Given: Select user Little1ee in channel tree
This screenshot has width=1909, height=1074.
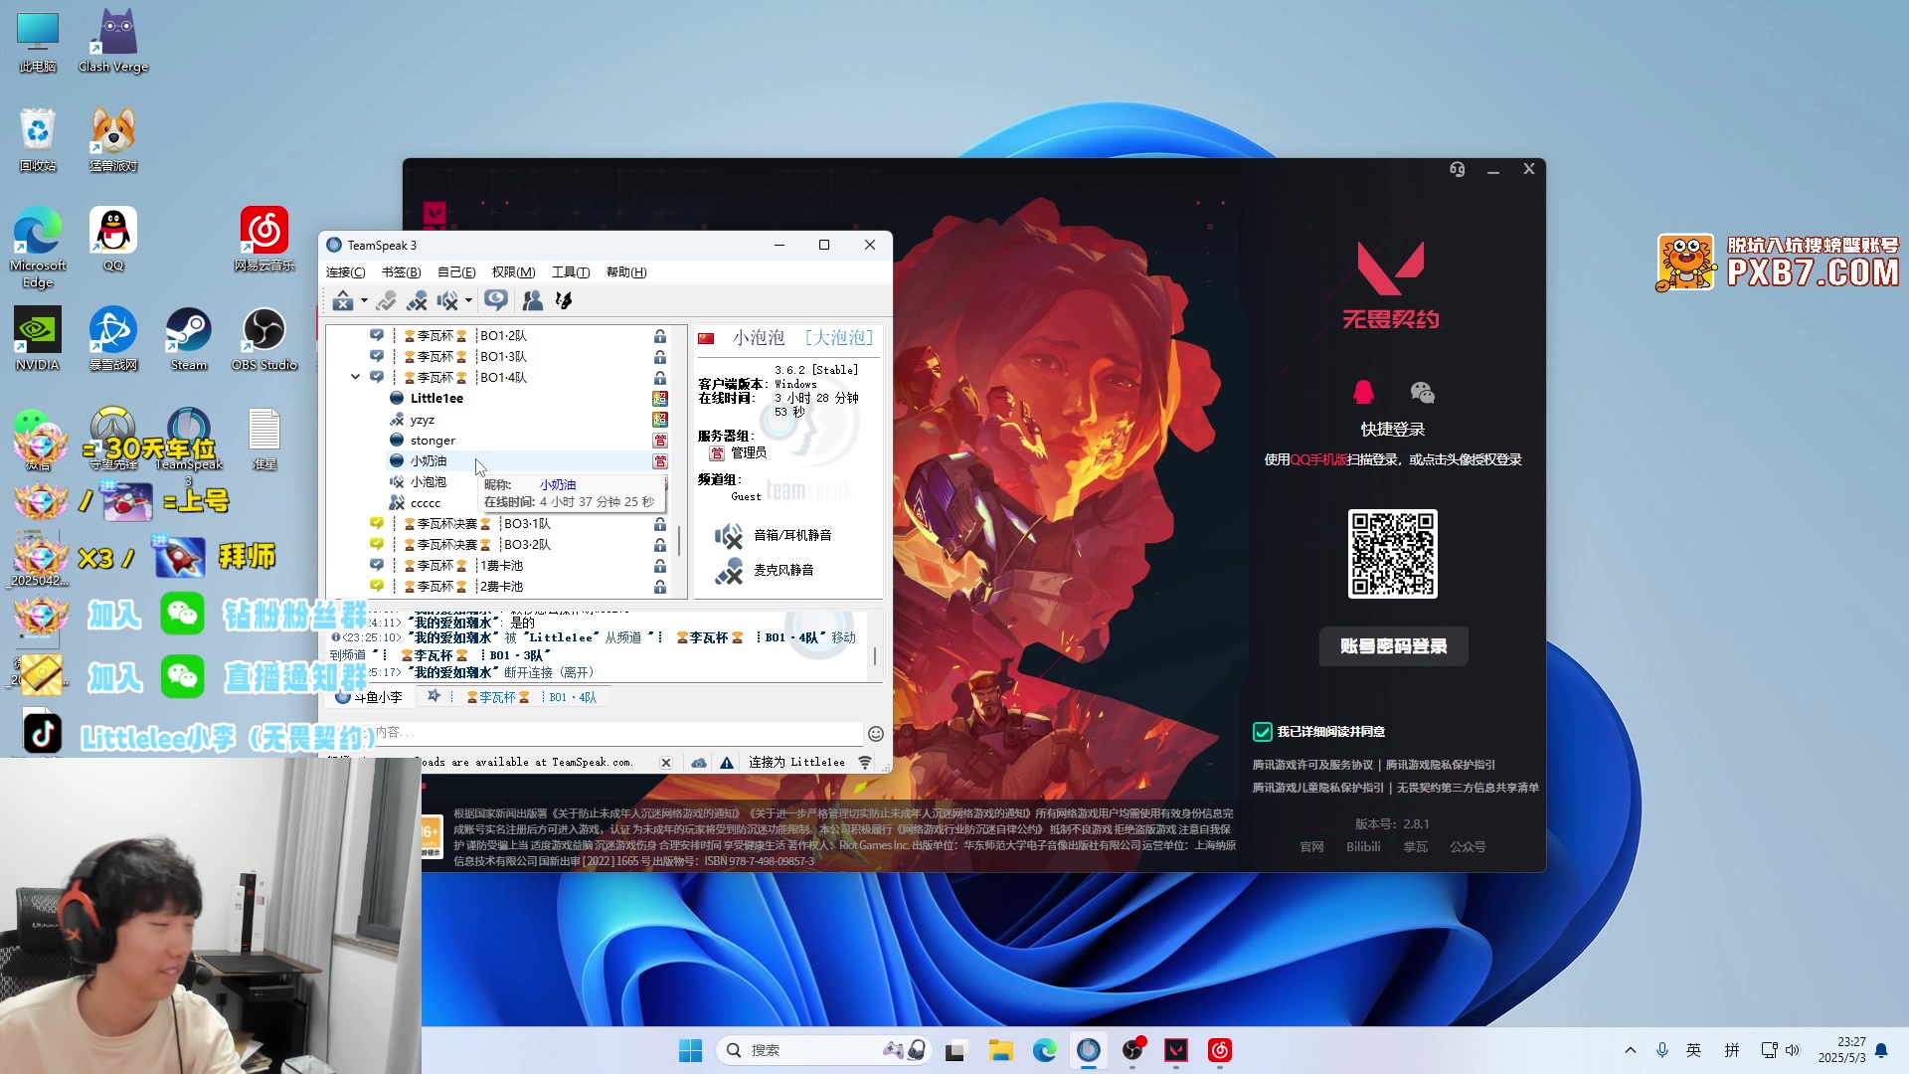Looking at the screenshot, I should [436, 398].
